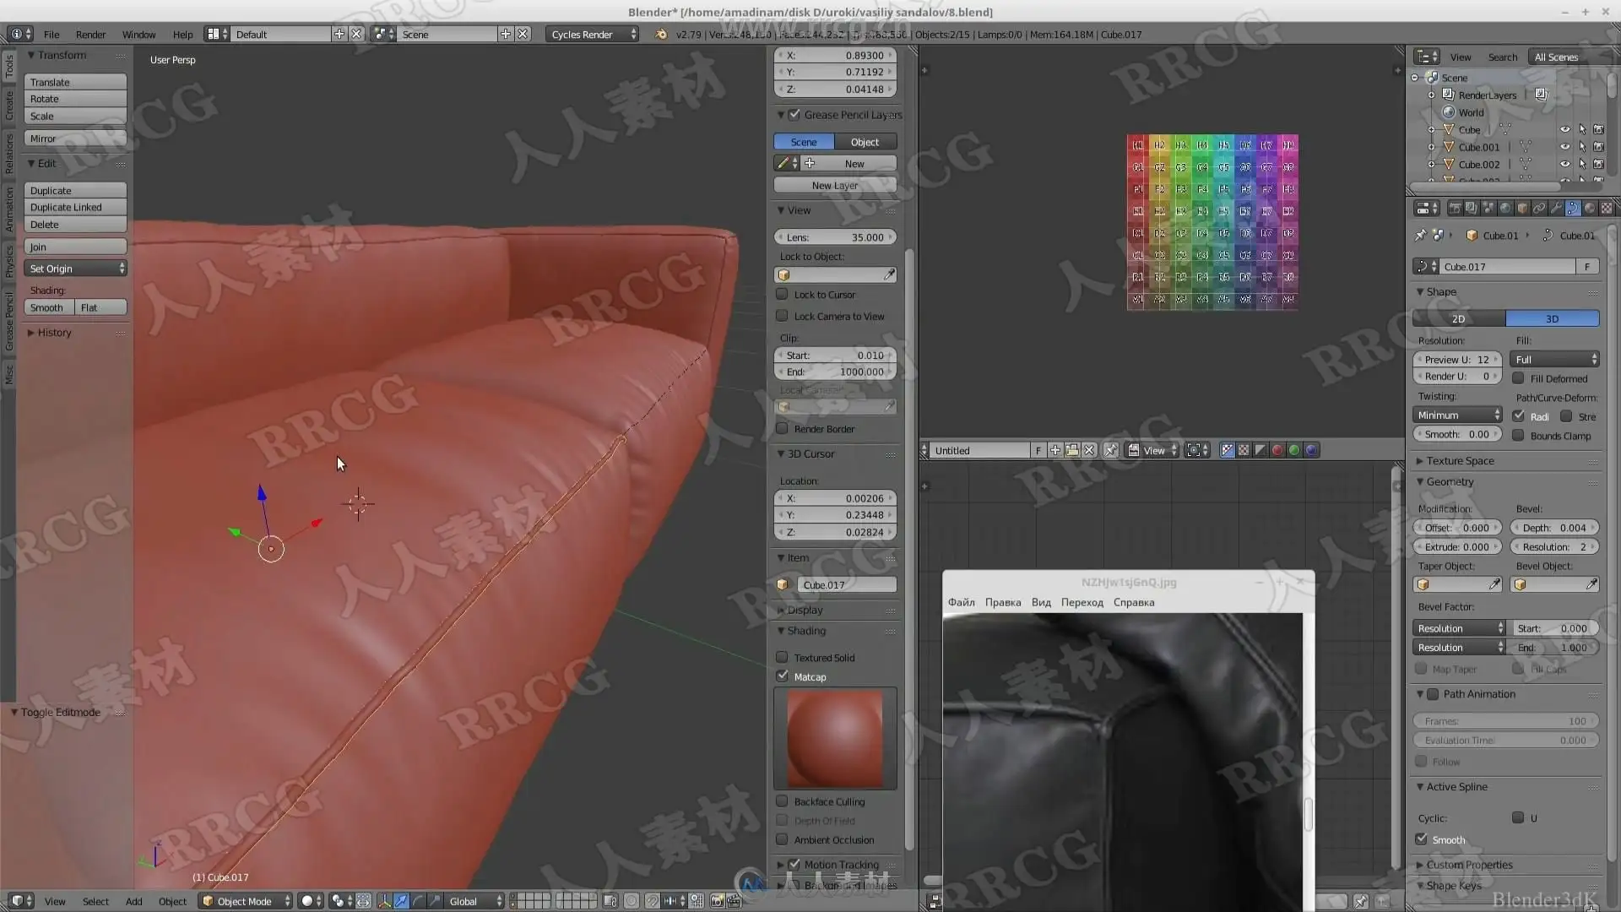The image size is (1621, 912).
Task: Open the Set Origin dropdown
Action: pyautogui.click(x=76, y=269)
